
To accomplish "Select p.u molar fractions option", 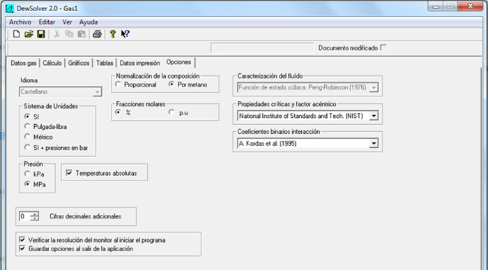I will (171, 112).
